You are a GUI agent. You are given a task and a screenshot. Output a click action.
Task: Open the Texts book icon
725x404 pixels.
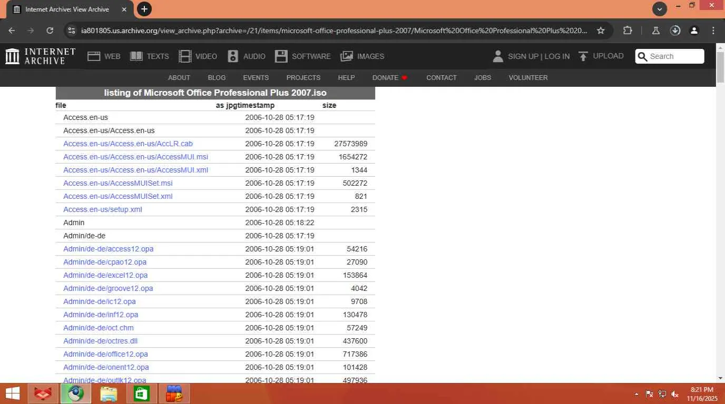click(x=136, y=56)
